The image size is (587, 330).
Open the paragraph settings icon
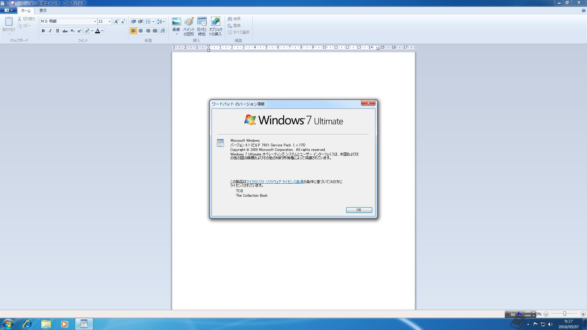tap(163, 31)
